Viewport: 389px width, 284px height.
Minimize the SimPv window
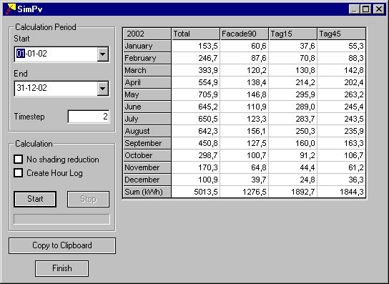[x=355, y=9]
